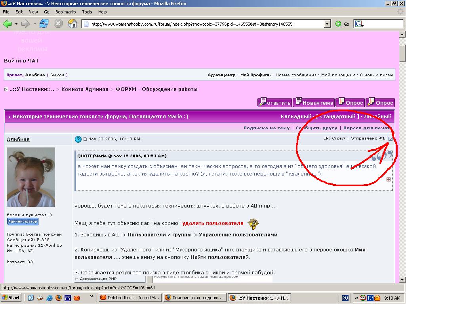This screenshot has width=463, height=336.
Task: Open the address bar URL history dropdown
Action: pyautogui.click(x=327, y=24)
